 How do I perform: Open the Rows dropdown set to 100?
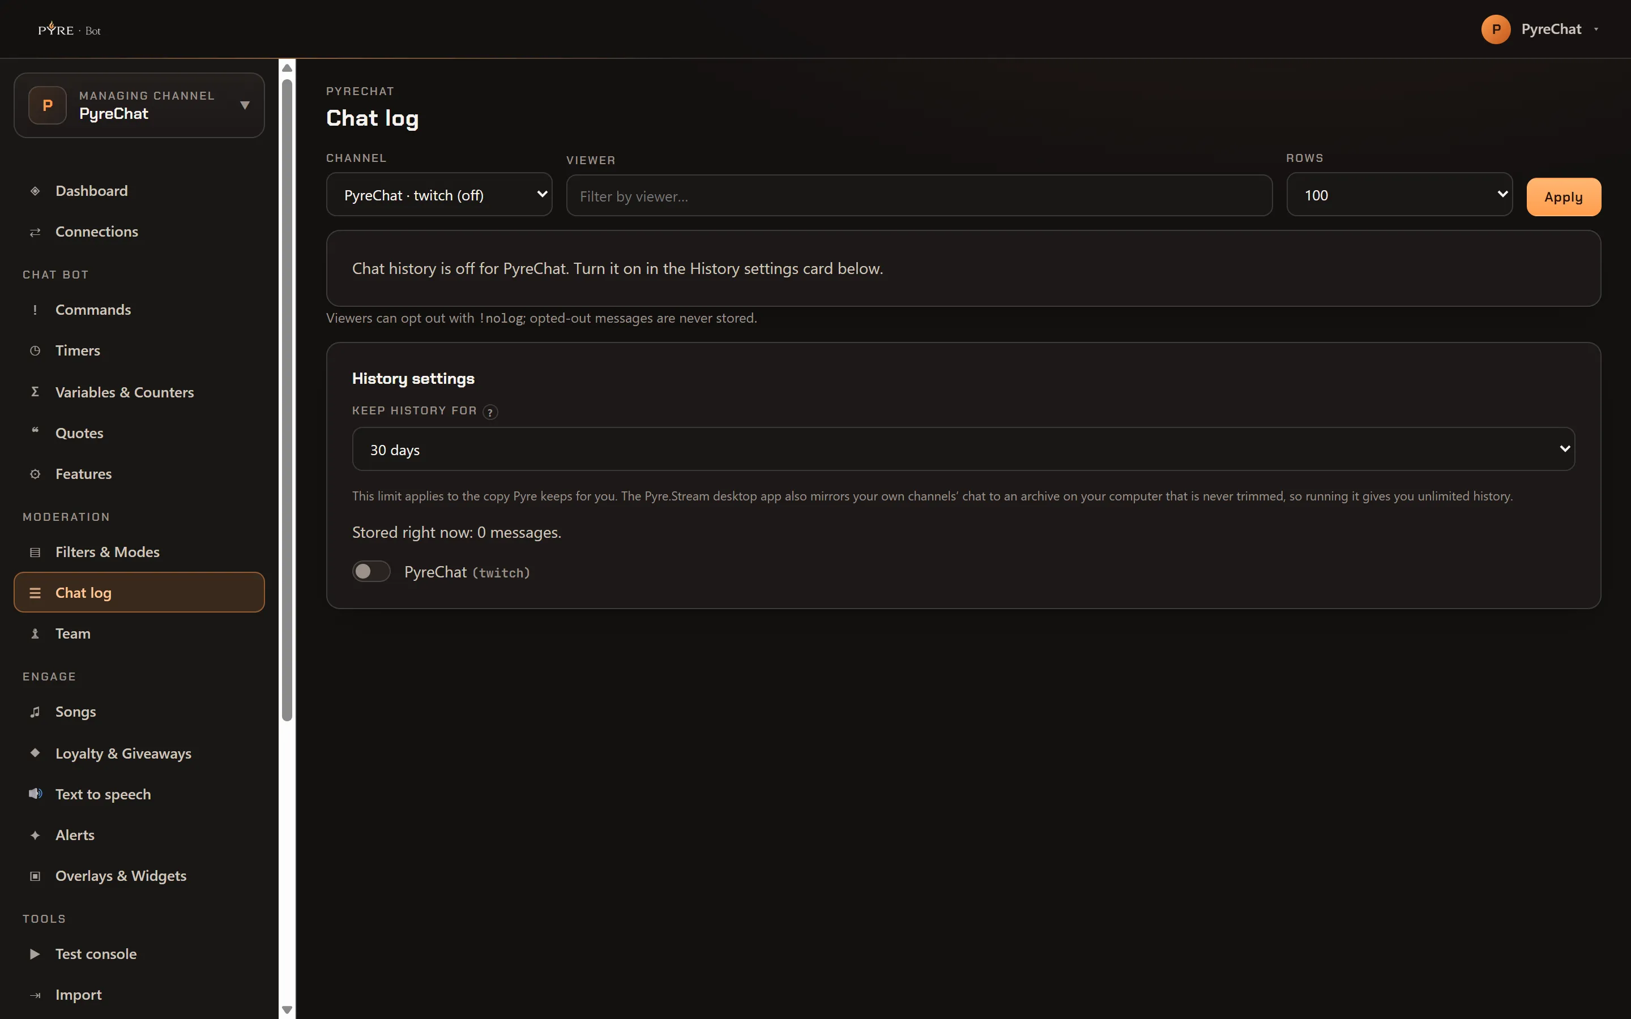pyautogui.click(x=1399, y=195)
